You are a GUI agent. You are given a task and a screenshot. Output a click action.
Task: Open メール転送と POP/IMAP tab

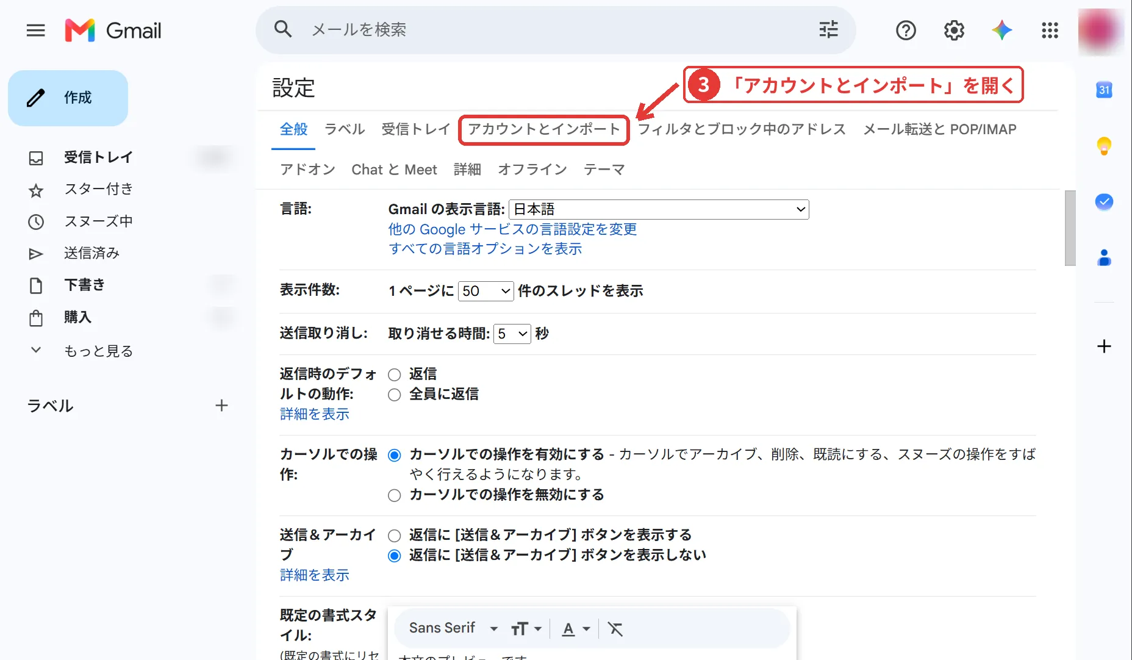pos(940,129)
